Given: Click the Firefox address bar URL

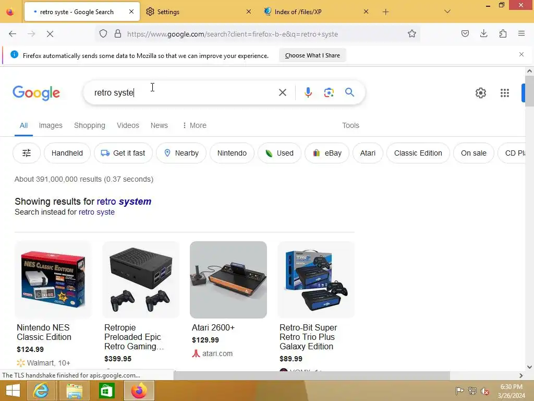Looking at the screenshot, I should tap(233, 34).
